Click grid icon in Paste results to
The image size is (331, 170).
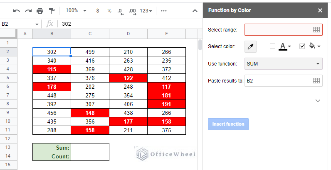[x=316, y=80]
